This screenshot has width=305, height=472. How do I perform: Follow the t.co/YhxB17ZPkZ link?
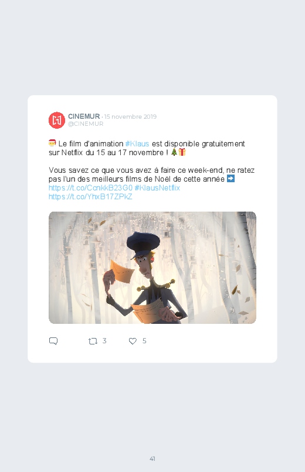tap(90, 196)
